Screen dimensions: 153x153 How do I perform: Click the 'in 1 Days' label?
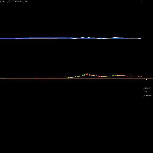[147, 95]
